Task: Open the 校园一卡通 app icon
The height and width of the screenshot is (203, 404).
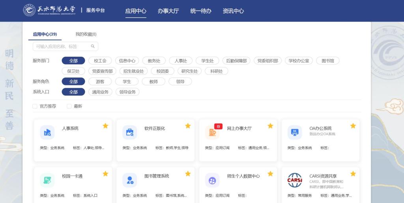Action: click(x=47, y=180)
